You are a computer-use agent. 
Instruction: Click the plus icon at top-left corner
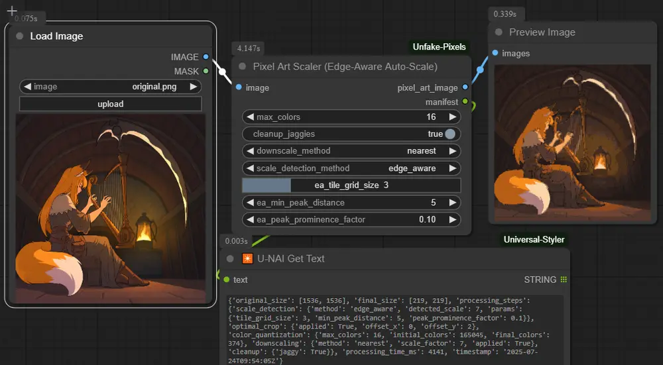(11, 11)
